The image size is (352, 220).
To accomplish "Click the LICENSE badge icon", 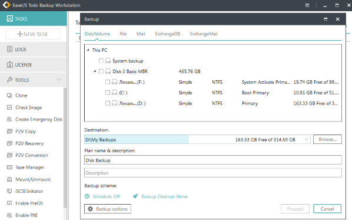I will tap(9, 64).
